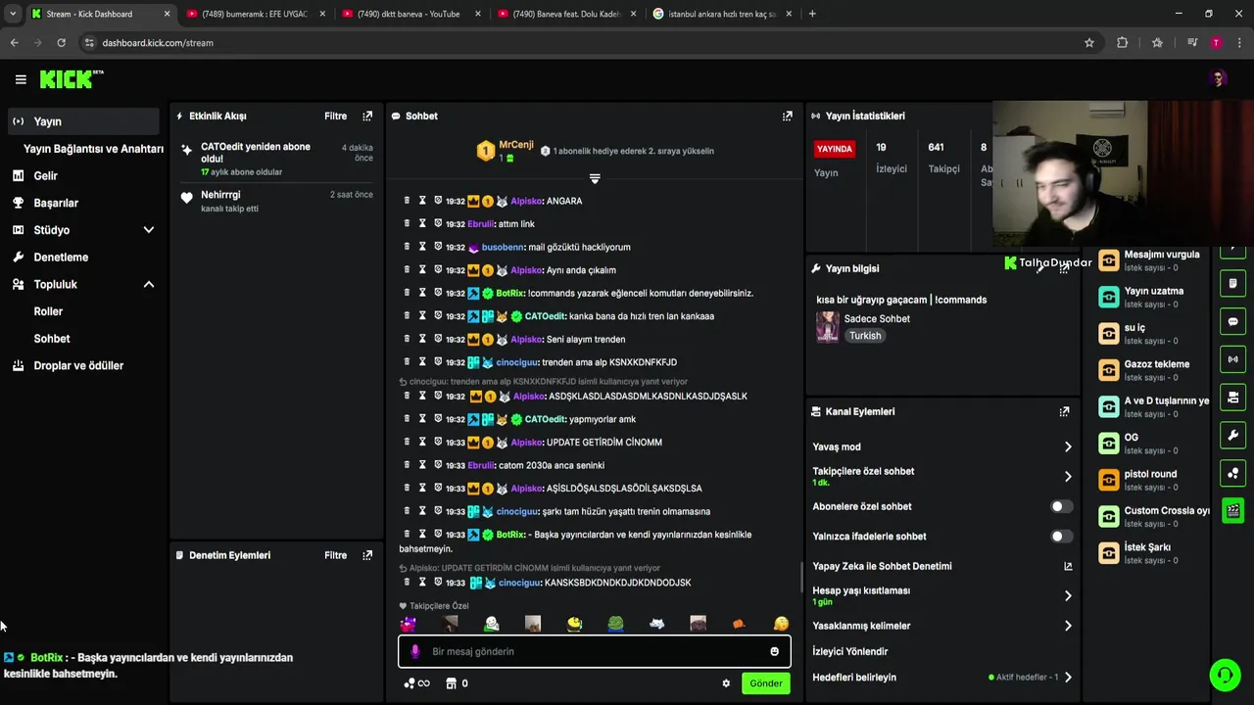
Task: Toggle Yalnızca ifadelerle sohbet switch
Action: tap(1062, 537)
